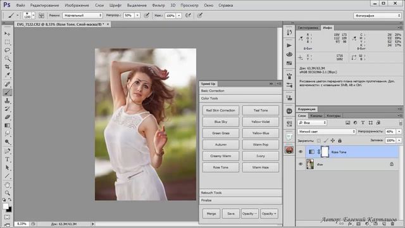Click the Red Skin Correction button
Screen dimensions: 405x228
click(221, 110)
